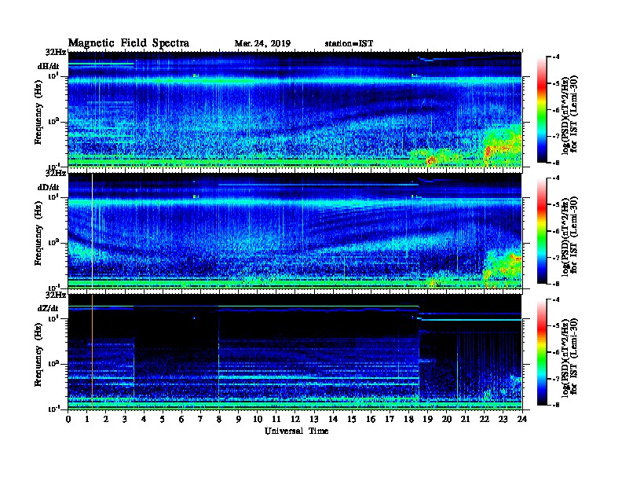The height and width of the screenshot is (481, 622).
Task: Click the hour "11" tick label on time axis
Action: (276, 419)
